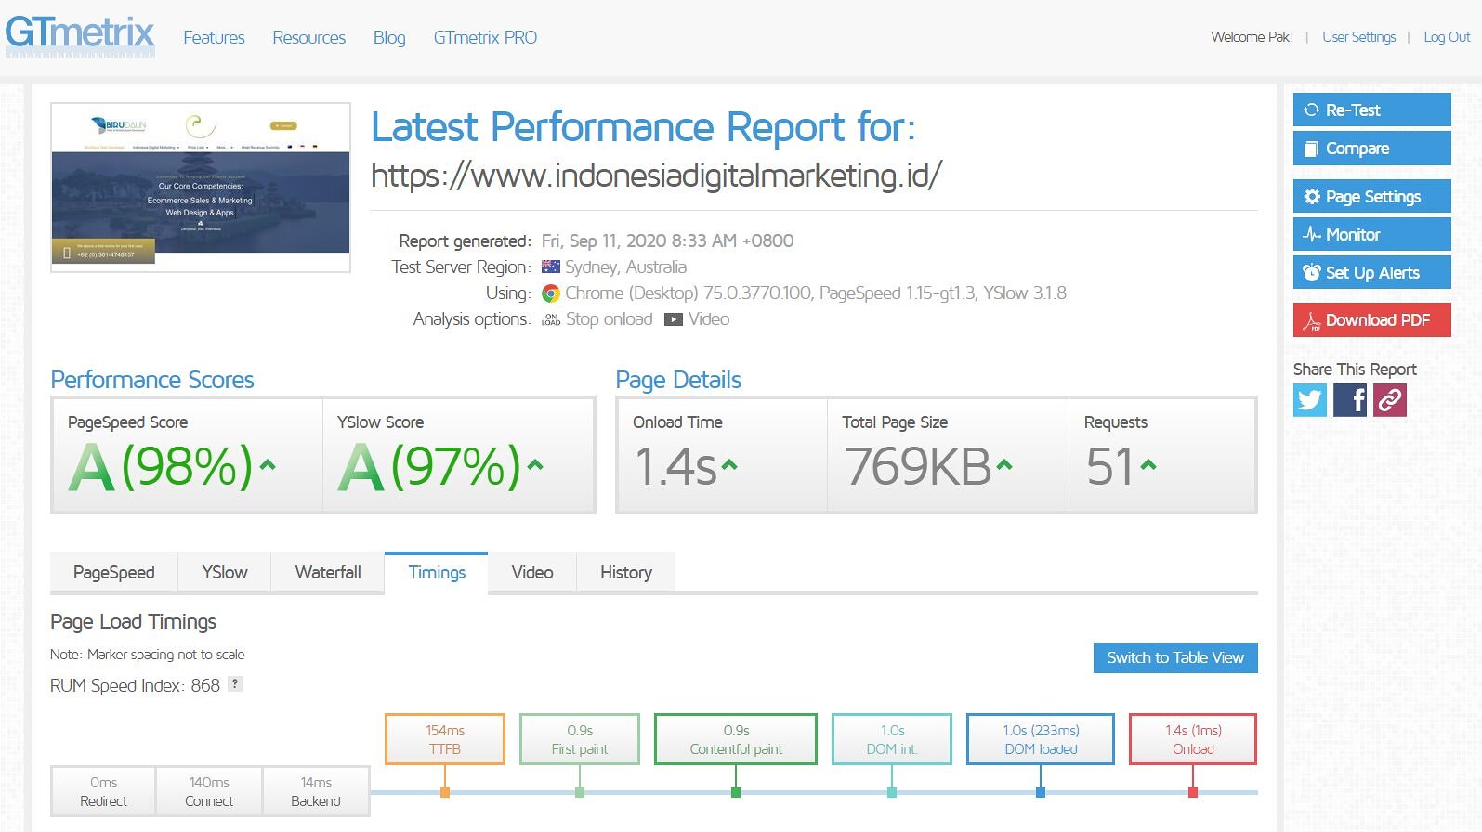Share report on Twitter
Viewport: 1482px width, 832px height.
[1310, 400]
